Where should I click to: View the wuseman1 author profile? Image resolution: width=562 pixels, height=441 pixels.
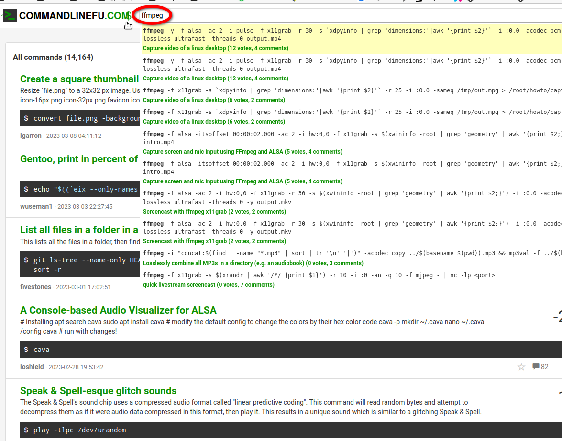[36, 206]
